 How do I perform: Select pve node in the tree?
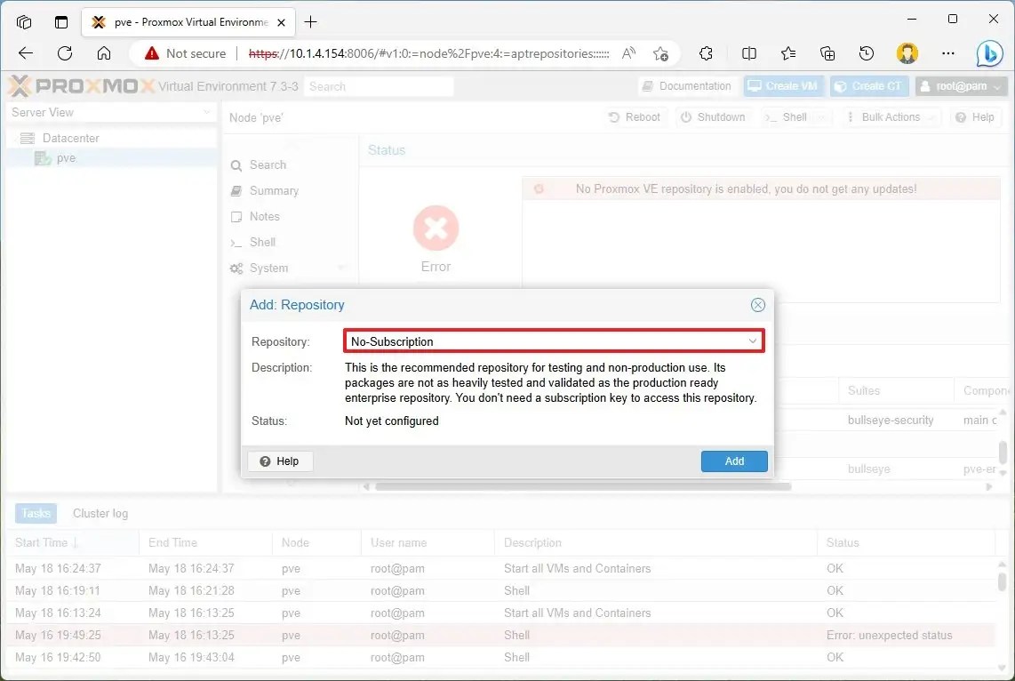66,158
